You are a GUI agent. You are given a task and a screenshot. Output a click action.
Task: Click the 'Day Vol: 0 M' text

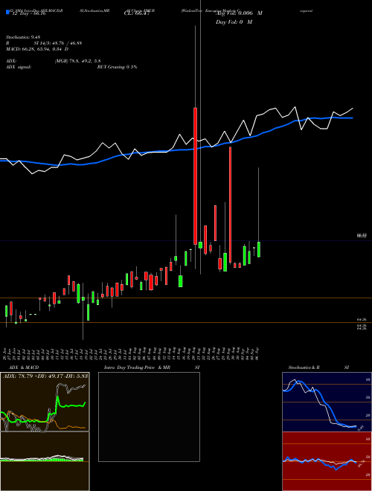[234, 22]
